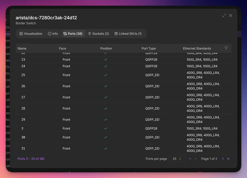
Task: Go to the next page chevron
Action: click(223, 159)
